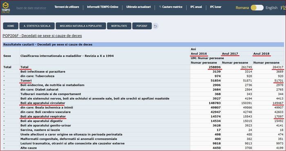Click the MORTALITATE breadcrumb button

click(119, 26)
